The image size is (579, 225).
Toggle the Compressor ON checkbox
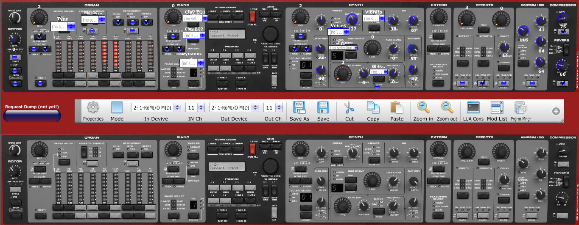point(562,31)
